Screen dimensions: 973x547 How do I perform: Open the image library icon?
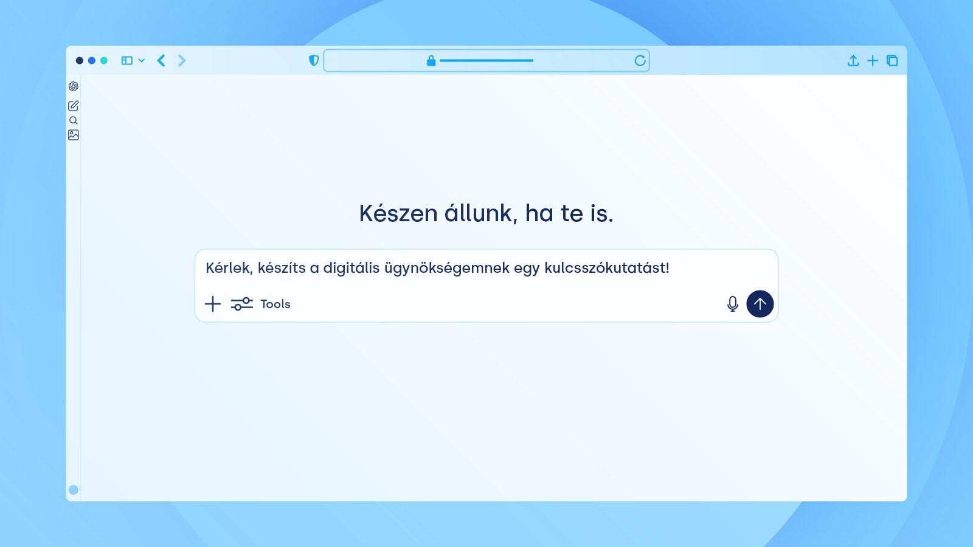74,135
